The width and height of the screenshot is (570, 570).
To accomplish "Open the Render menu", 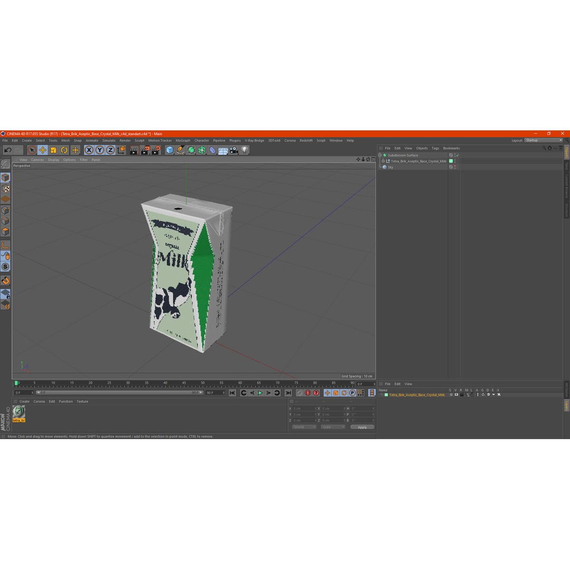I will click(125, 140).
